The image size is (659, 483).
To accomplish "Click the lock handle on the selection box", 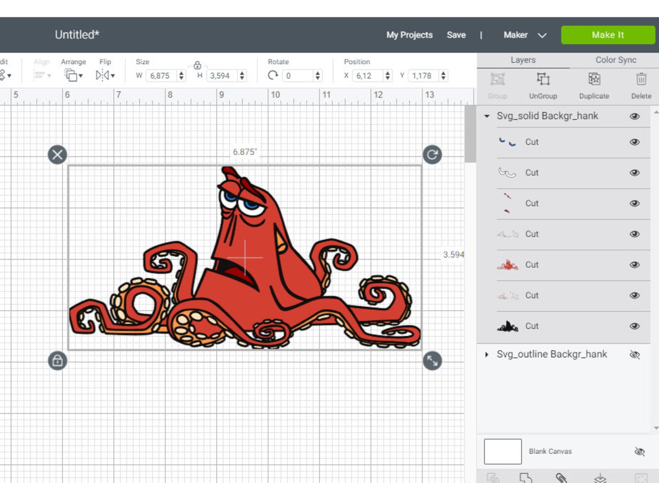I will [x=57, y=360].
